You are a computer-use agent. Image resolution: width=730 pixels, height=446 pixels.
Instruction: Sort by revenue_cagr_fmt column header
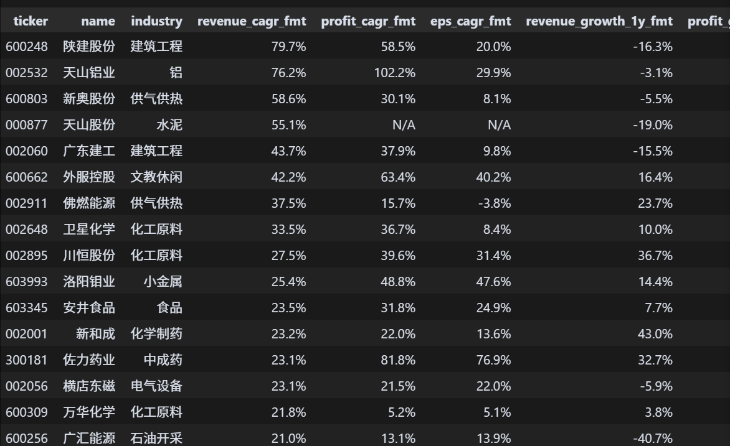252,21
